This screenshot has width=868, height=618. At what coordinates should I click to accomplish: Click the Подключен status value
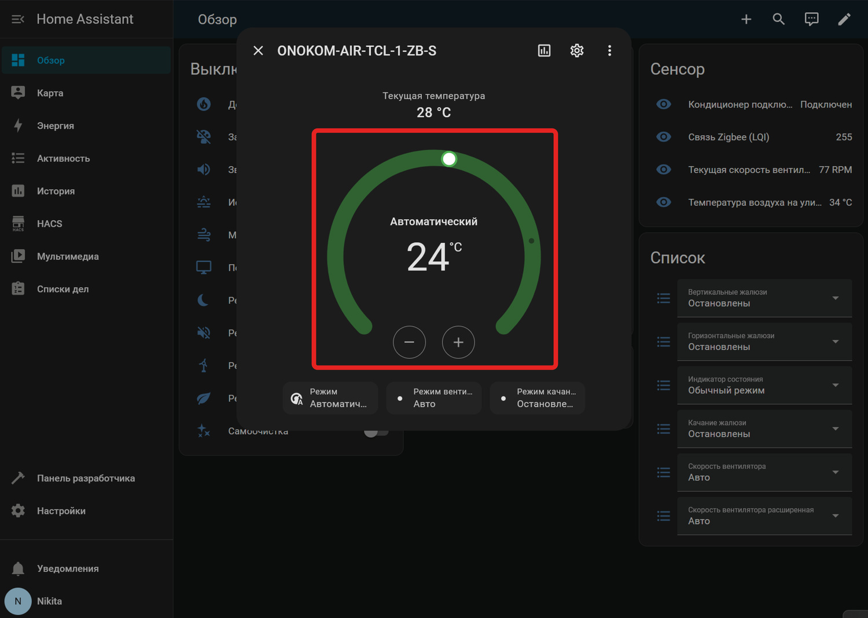(x=826, y=104)
